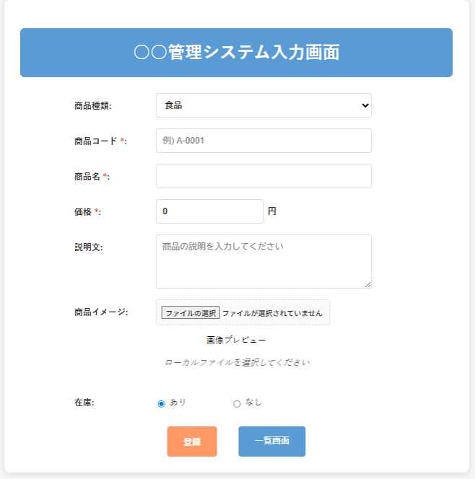Viewport: 475px width, 479px height.
Task: Open the 一覧画面 list view button
Action: pyautogui.click(x=271, y=441)
